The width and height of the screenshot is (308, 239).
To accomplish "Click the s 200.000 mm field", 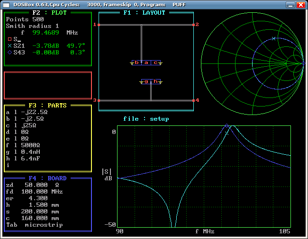I will 32,212.
